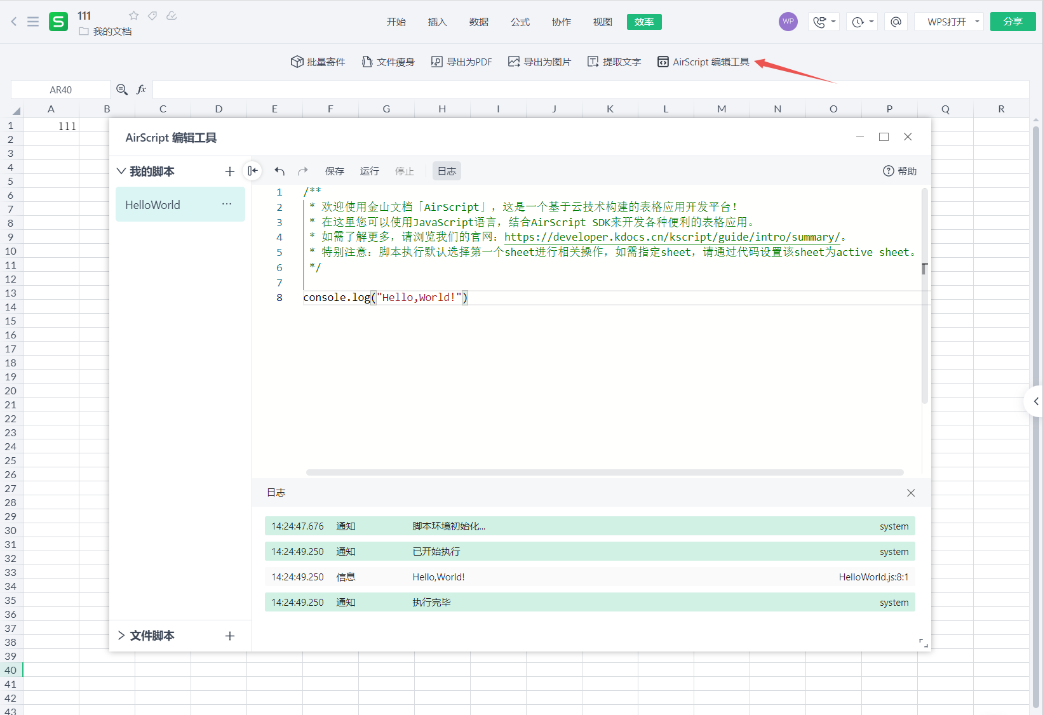
Task: Select the 提取文字 tool
Action: (614, 62)
